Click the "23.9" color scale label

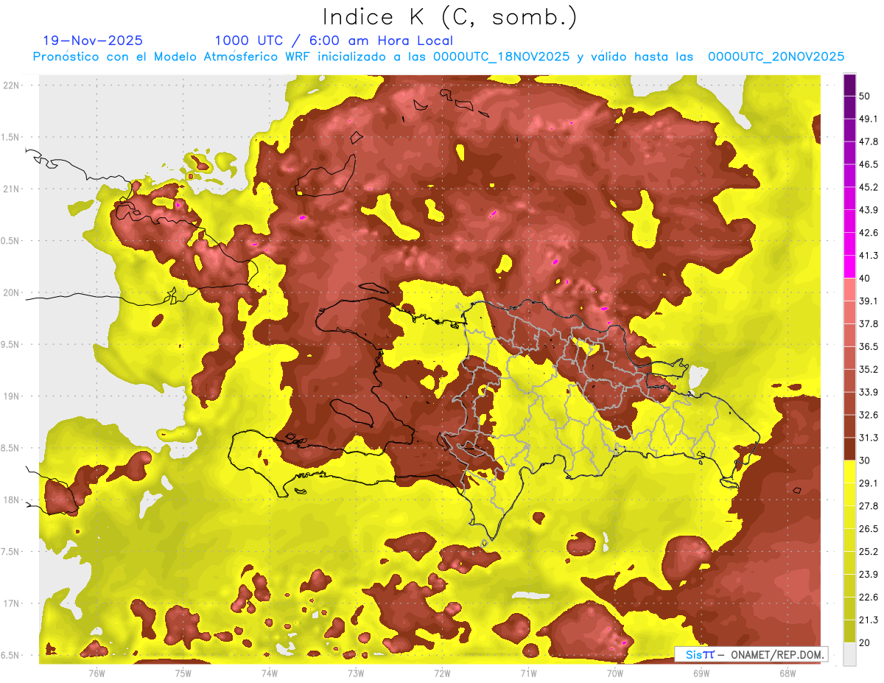click(x=868, y=575)
